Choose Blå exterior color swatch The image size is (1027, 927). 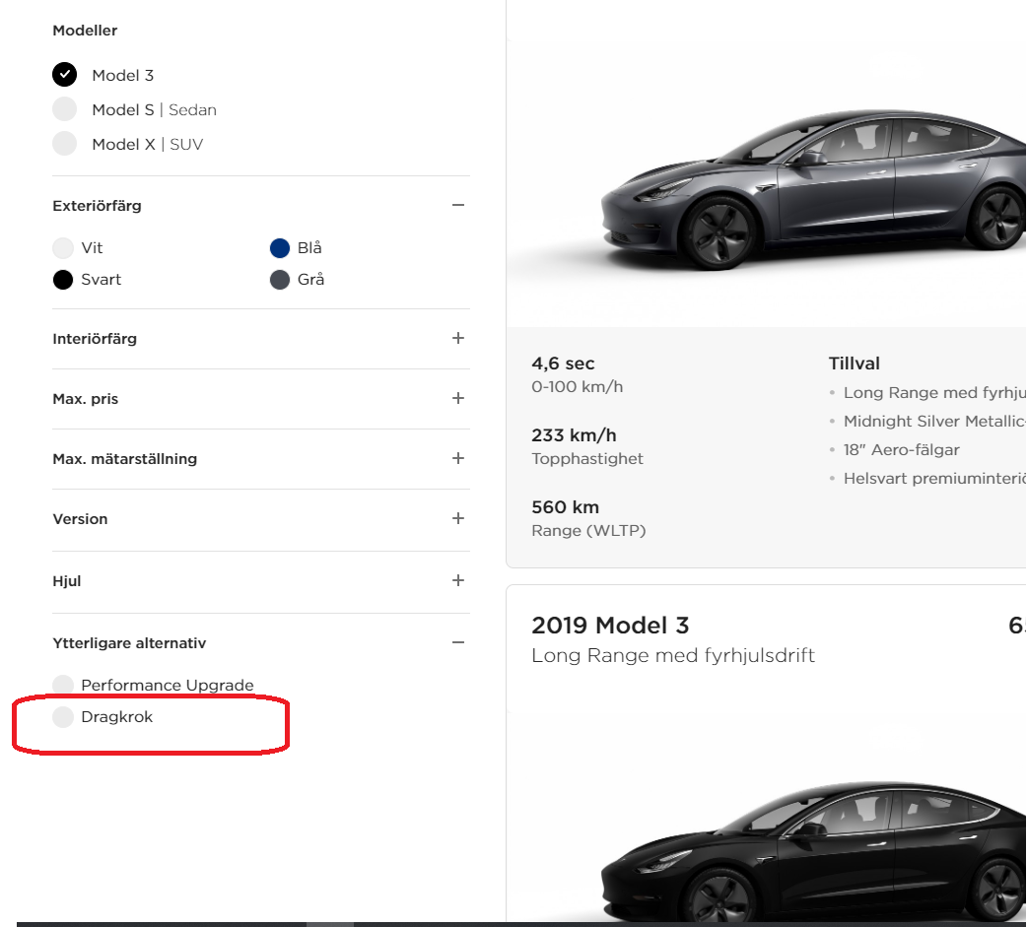(x=280, y=248)
